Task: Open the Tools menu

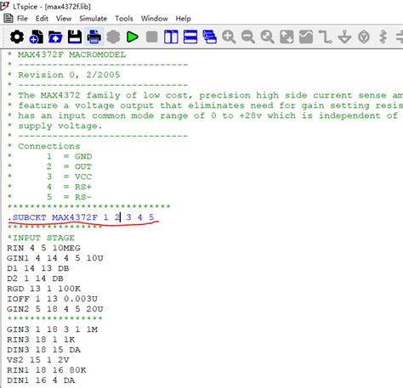Action: [124, 19]
